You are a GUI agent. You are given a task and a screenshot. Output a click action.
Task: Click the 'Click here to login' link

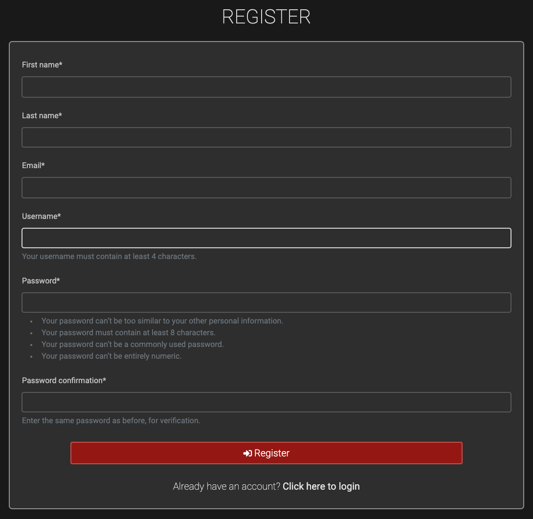tap(321, 486)
